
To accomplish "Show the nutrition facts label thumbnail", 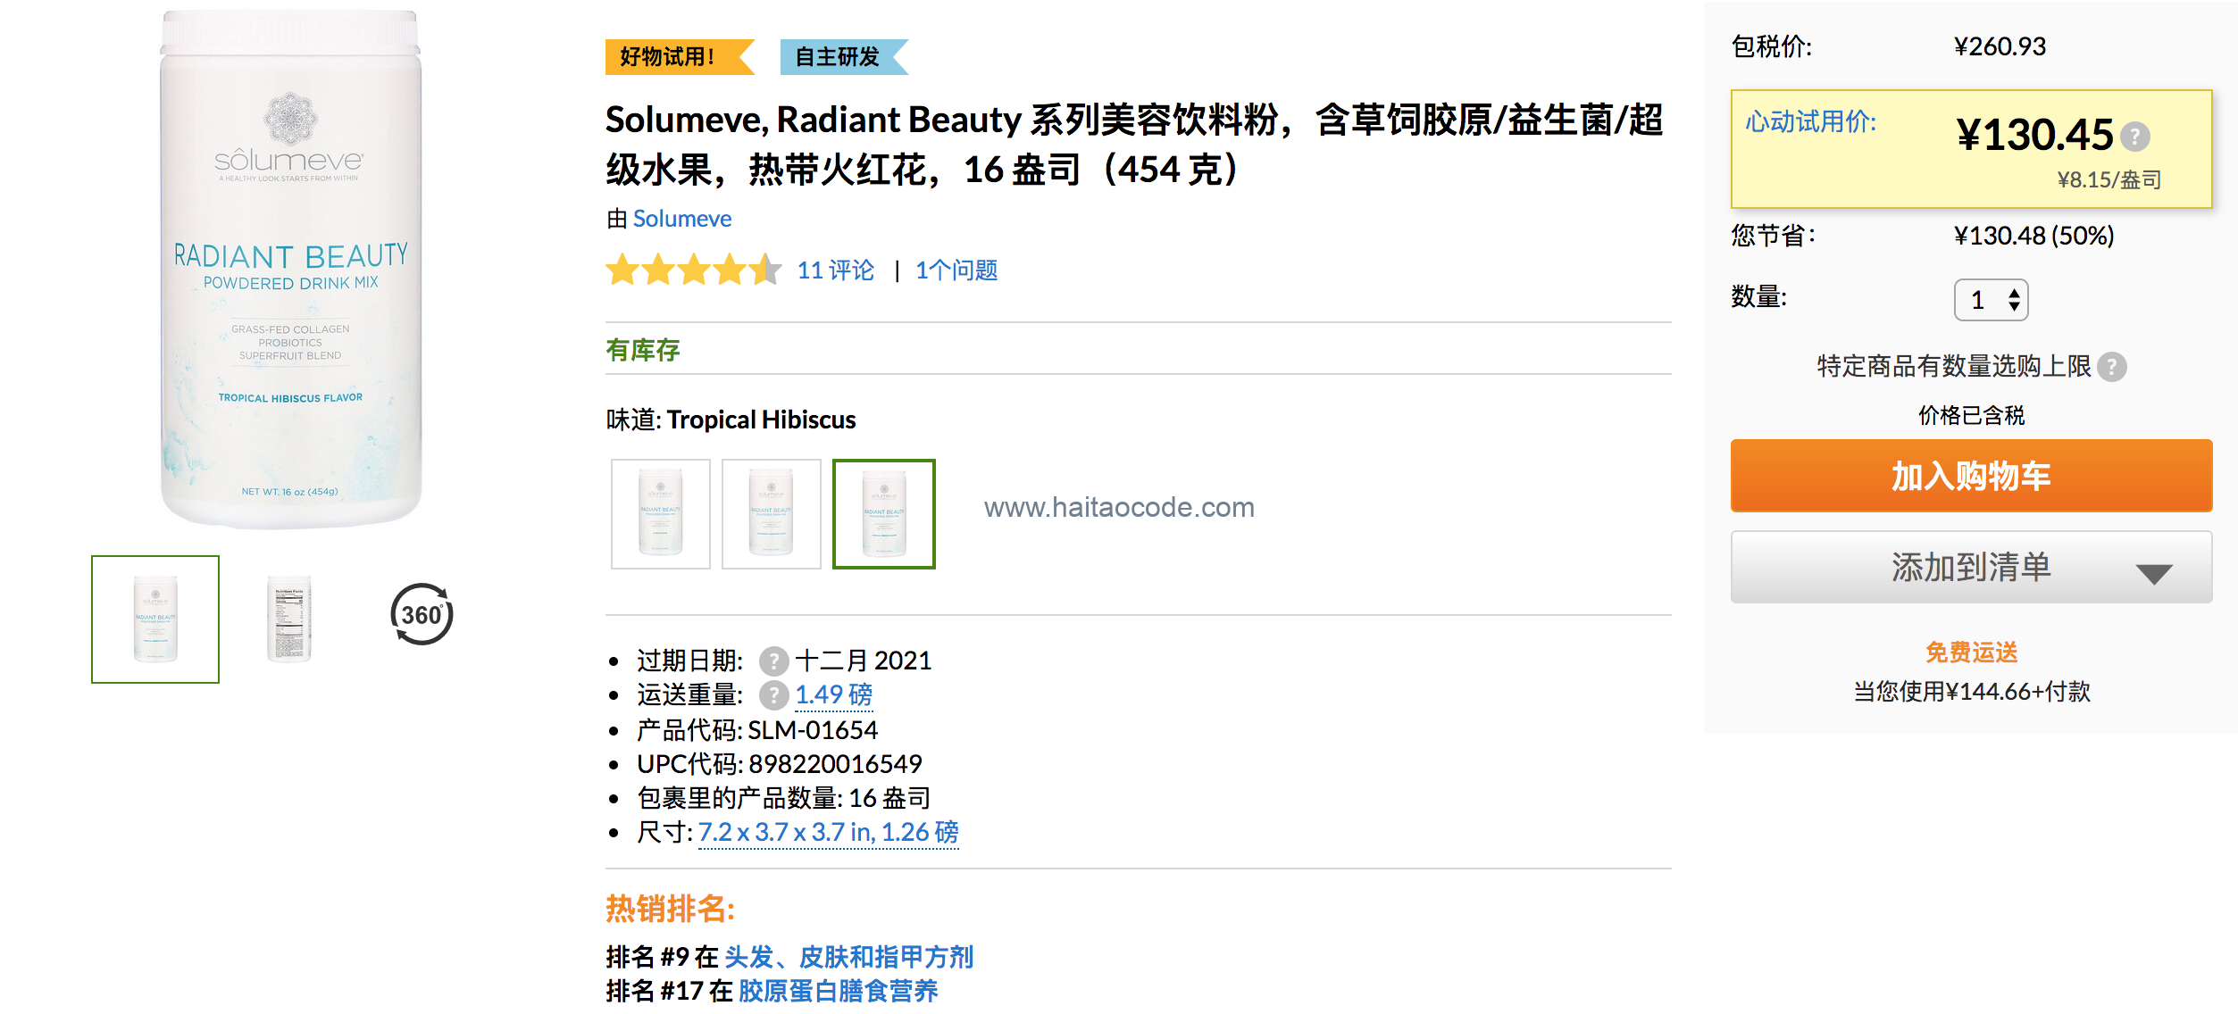I will [x=289, y=619].
